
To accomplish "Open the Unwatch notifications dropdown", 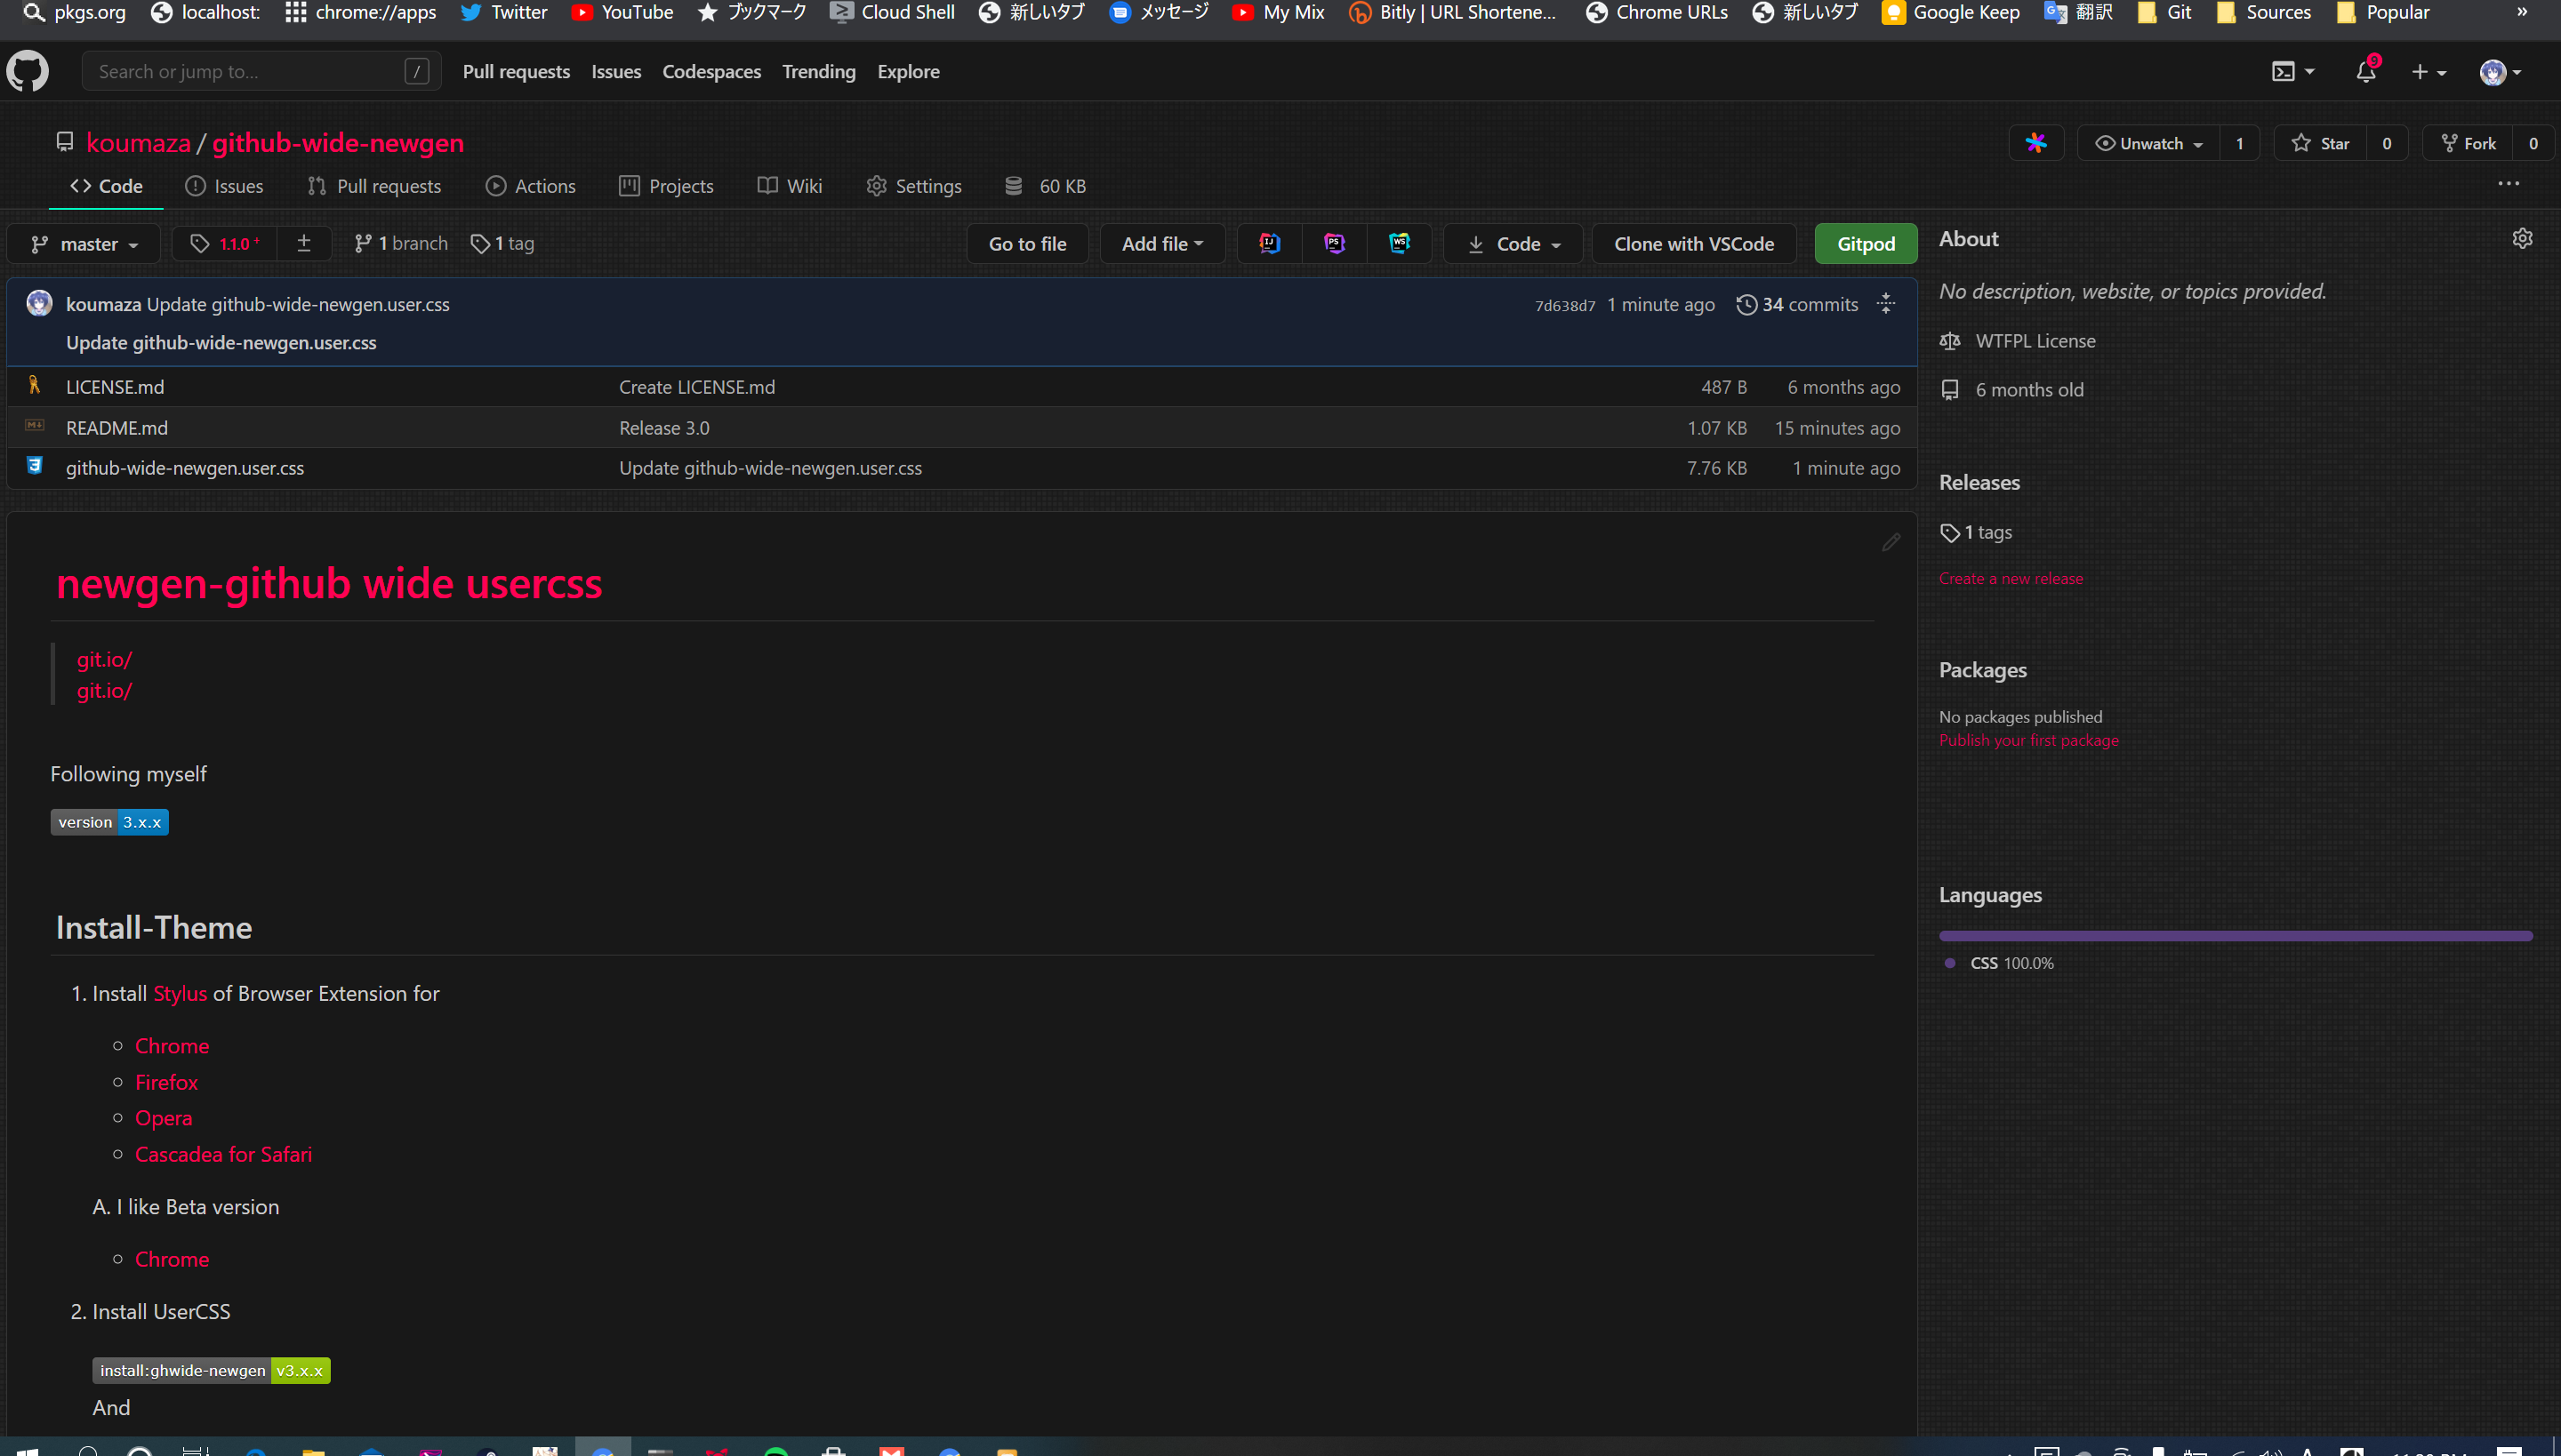I will pos(2148,143).
